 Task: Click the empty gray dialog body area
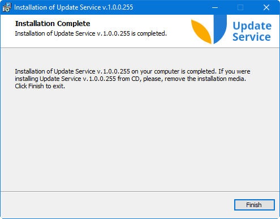point(140,140)
